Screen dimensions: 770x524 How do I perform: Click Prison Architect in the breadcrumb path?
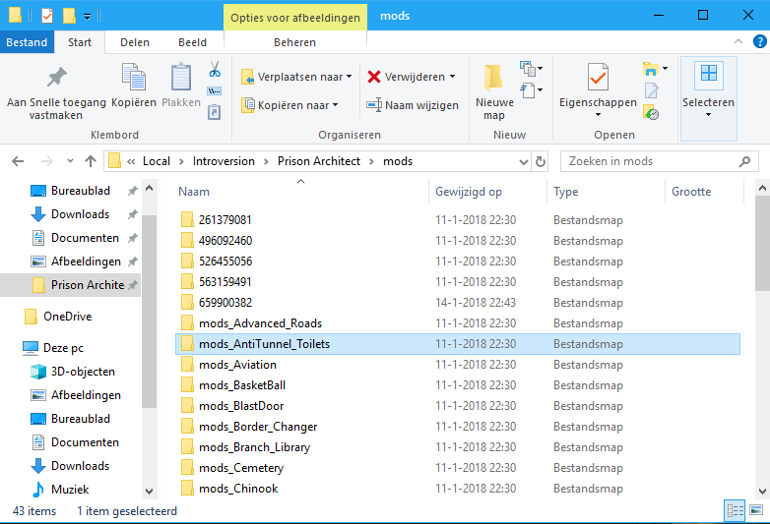point(319,161)
